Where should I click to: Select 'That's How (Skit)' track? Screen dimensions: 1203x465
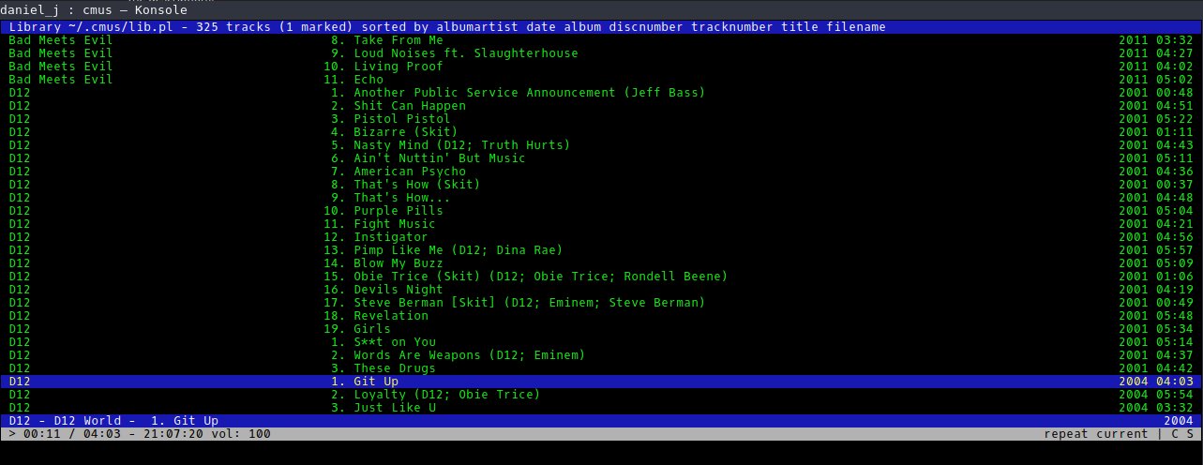pos(601,185)
